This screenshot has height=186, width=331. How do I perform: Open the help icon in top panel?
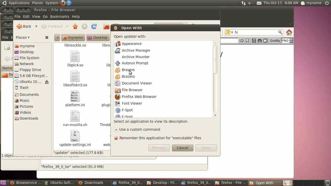pos(69,3)
